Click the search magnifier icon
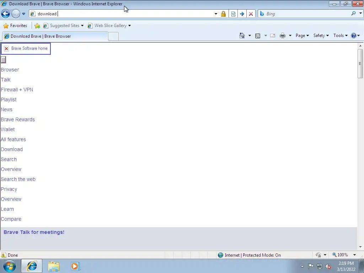The width and height of the screenshot is (364, 273). click(x=353, y=14)
